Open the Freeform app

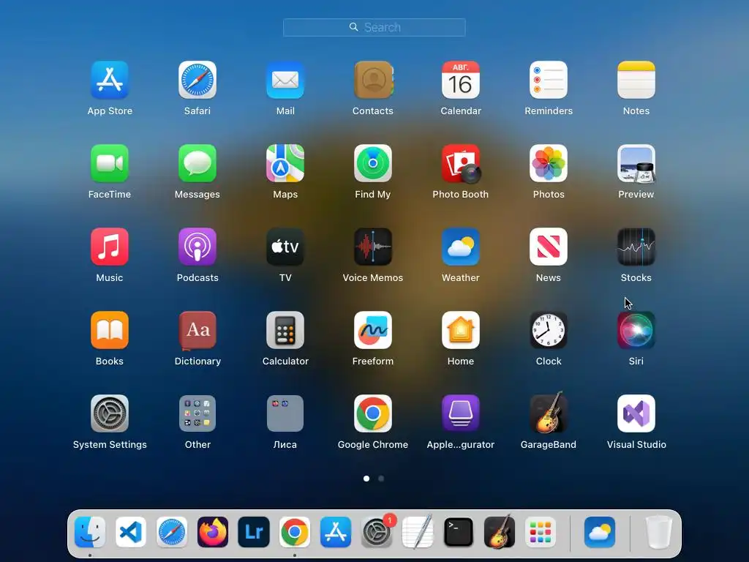click(373, 330)
